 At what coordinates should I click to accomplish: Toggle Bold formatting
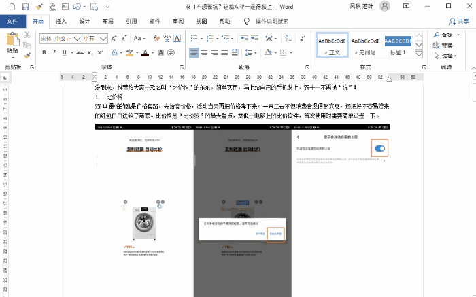(44, 52)
